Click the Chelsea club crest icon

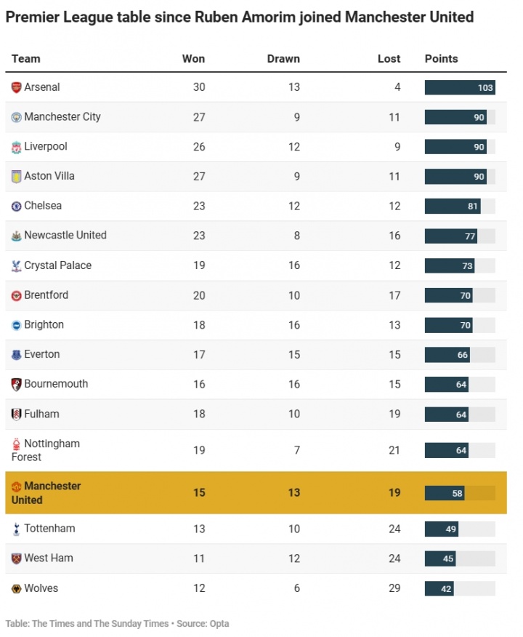(17, 207)
